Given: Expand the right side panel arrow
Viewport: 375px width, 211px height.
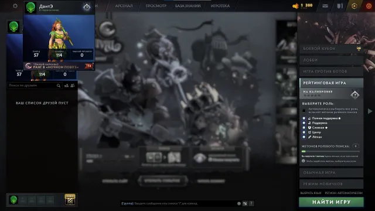Looking at the screenshot, I should (x=370, y=111).
